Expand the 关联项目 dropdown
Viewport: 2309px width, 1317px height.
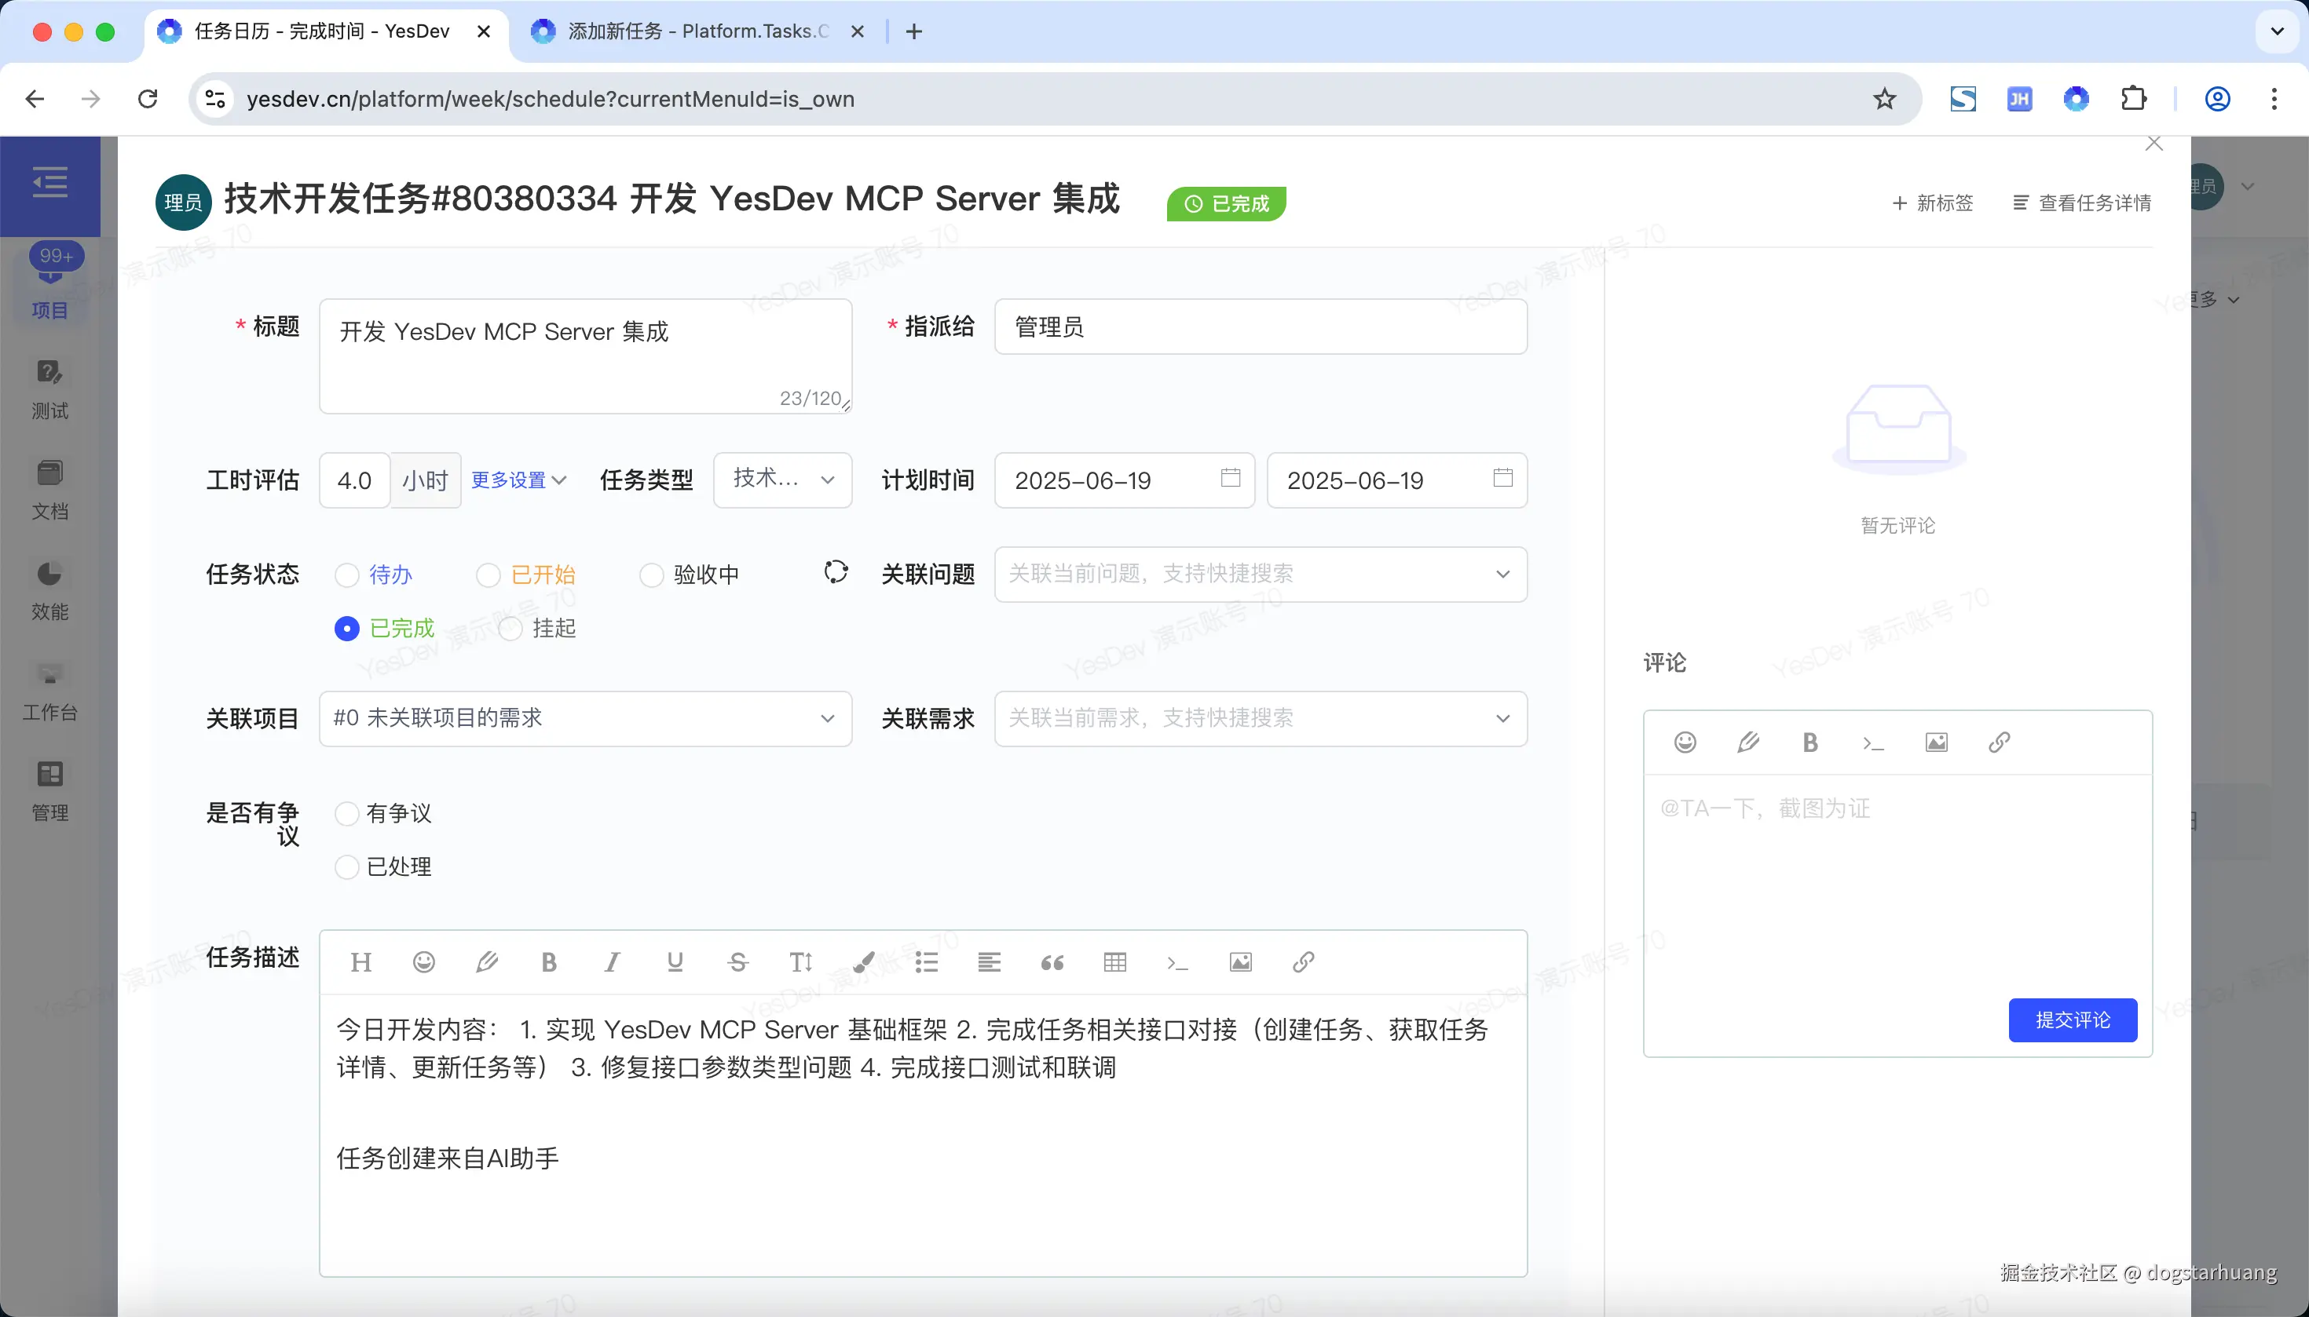point(585,719)
